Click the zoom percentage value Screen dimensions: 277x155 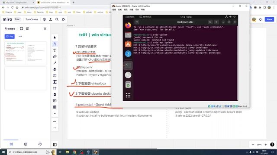coord(259,145)
